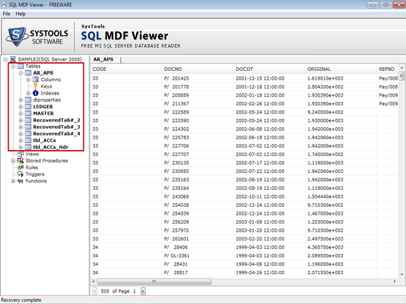Collapse the Tables tree node
The image size is (406, 304).
pyautogui.click(x=13, y=66)
